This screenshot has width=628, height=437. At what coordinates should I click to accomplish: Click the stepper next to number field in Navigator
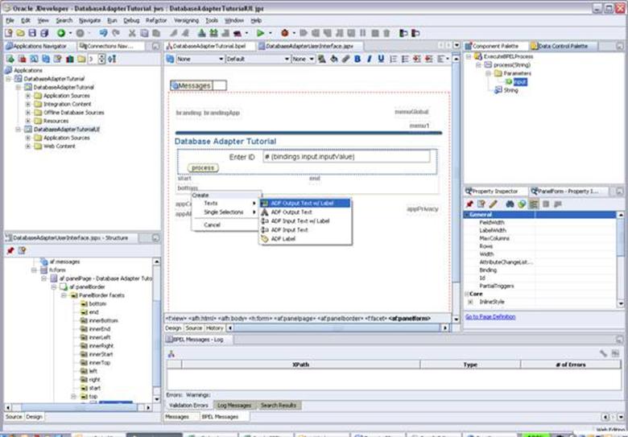click(101, 60)
